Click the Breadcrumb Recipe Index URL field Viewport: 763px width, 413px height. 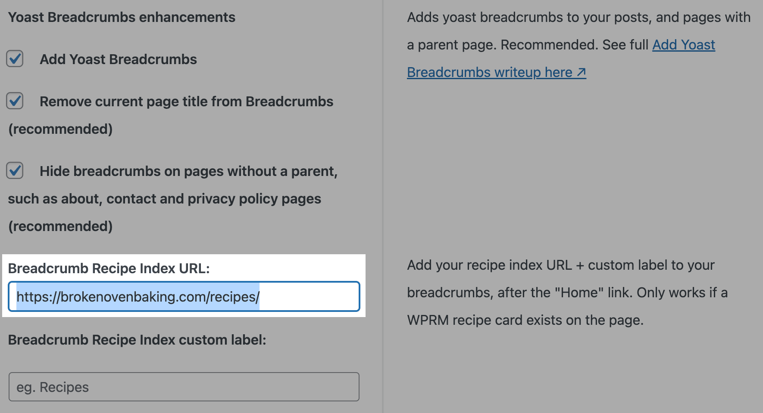[x=184, y=296]
